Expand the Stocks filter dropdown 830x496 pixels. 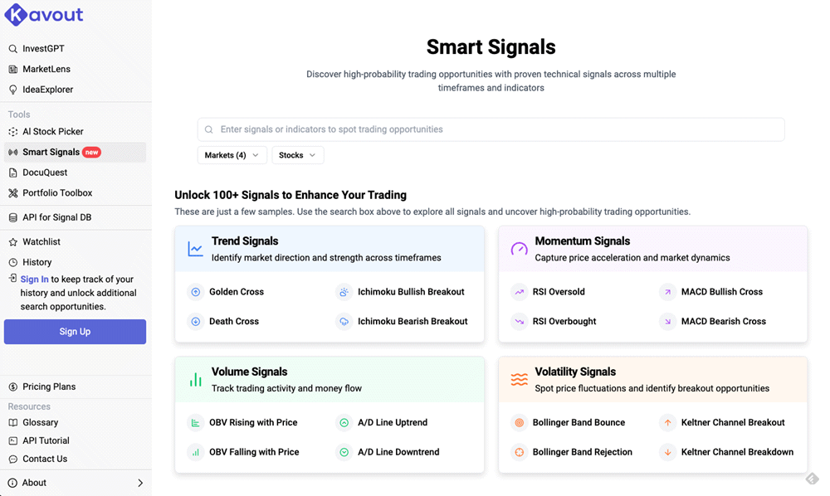(x=297, y=155)
